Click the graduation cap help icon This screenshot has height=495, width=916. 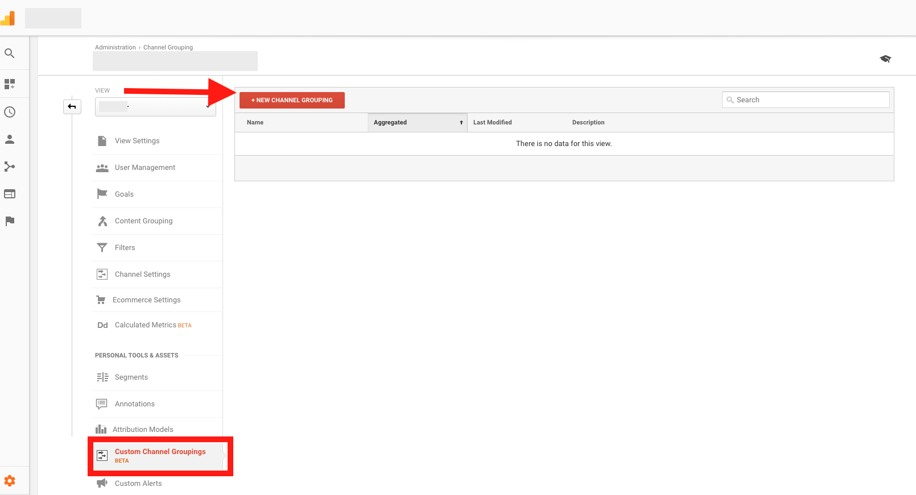click(x=885, y=59)
